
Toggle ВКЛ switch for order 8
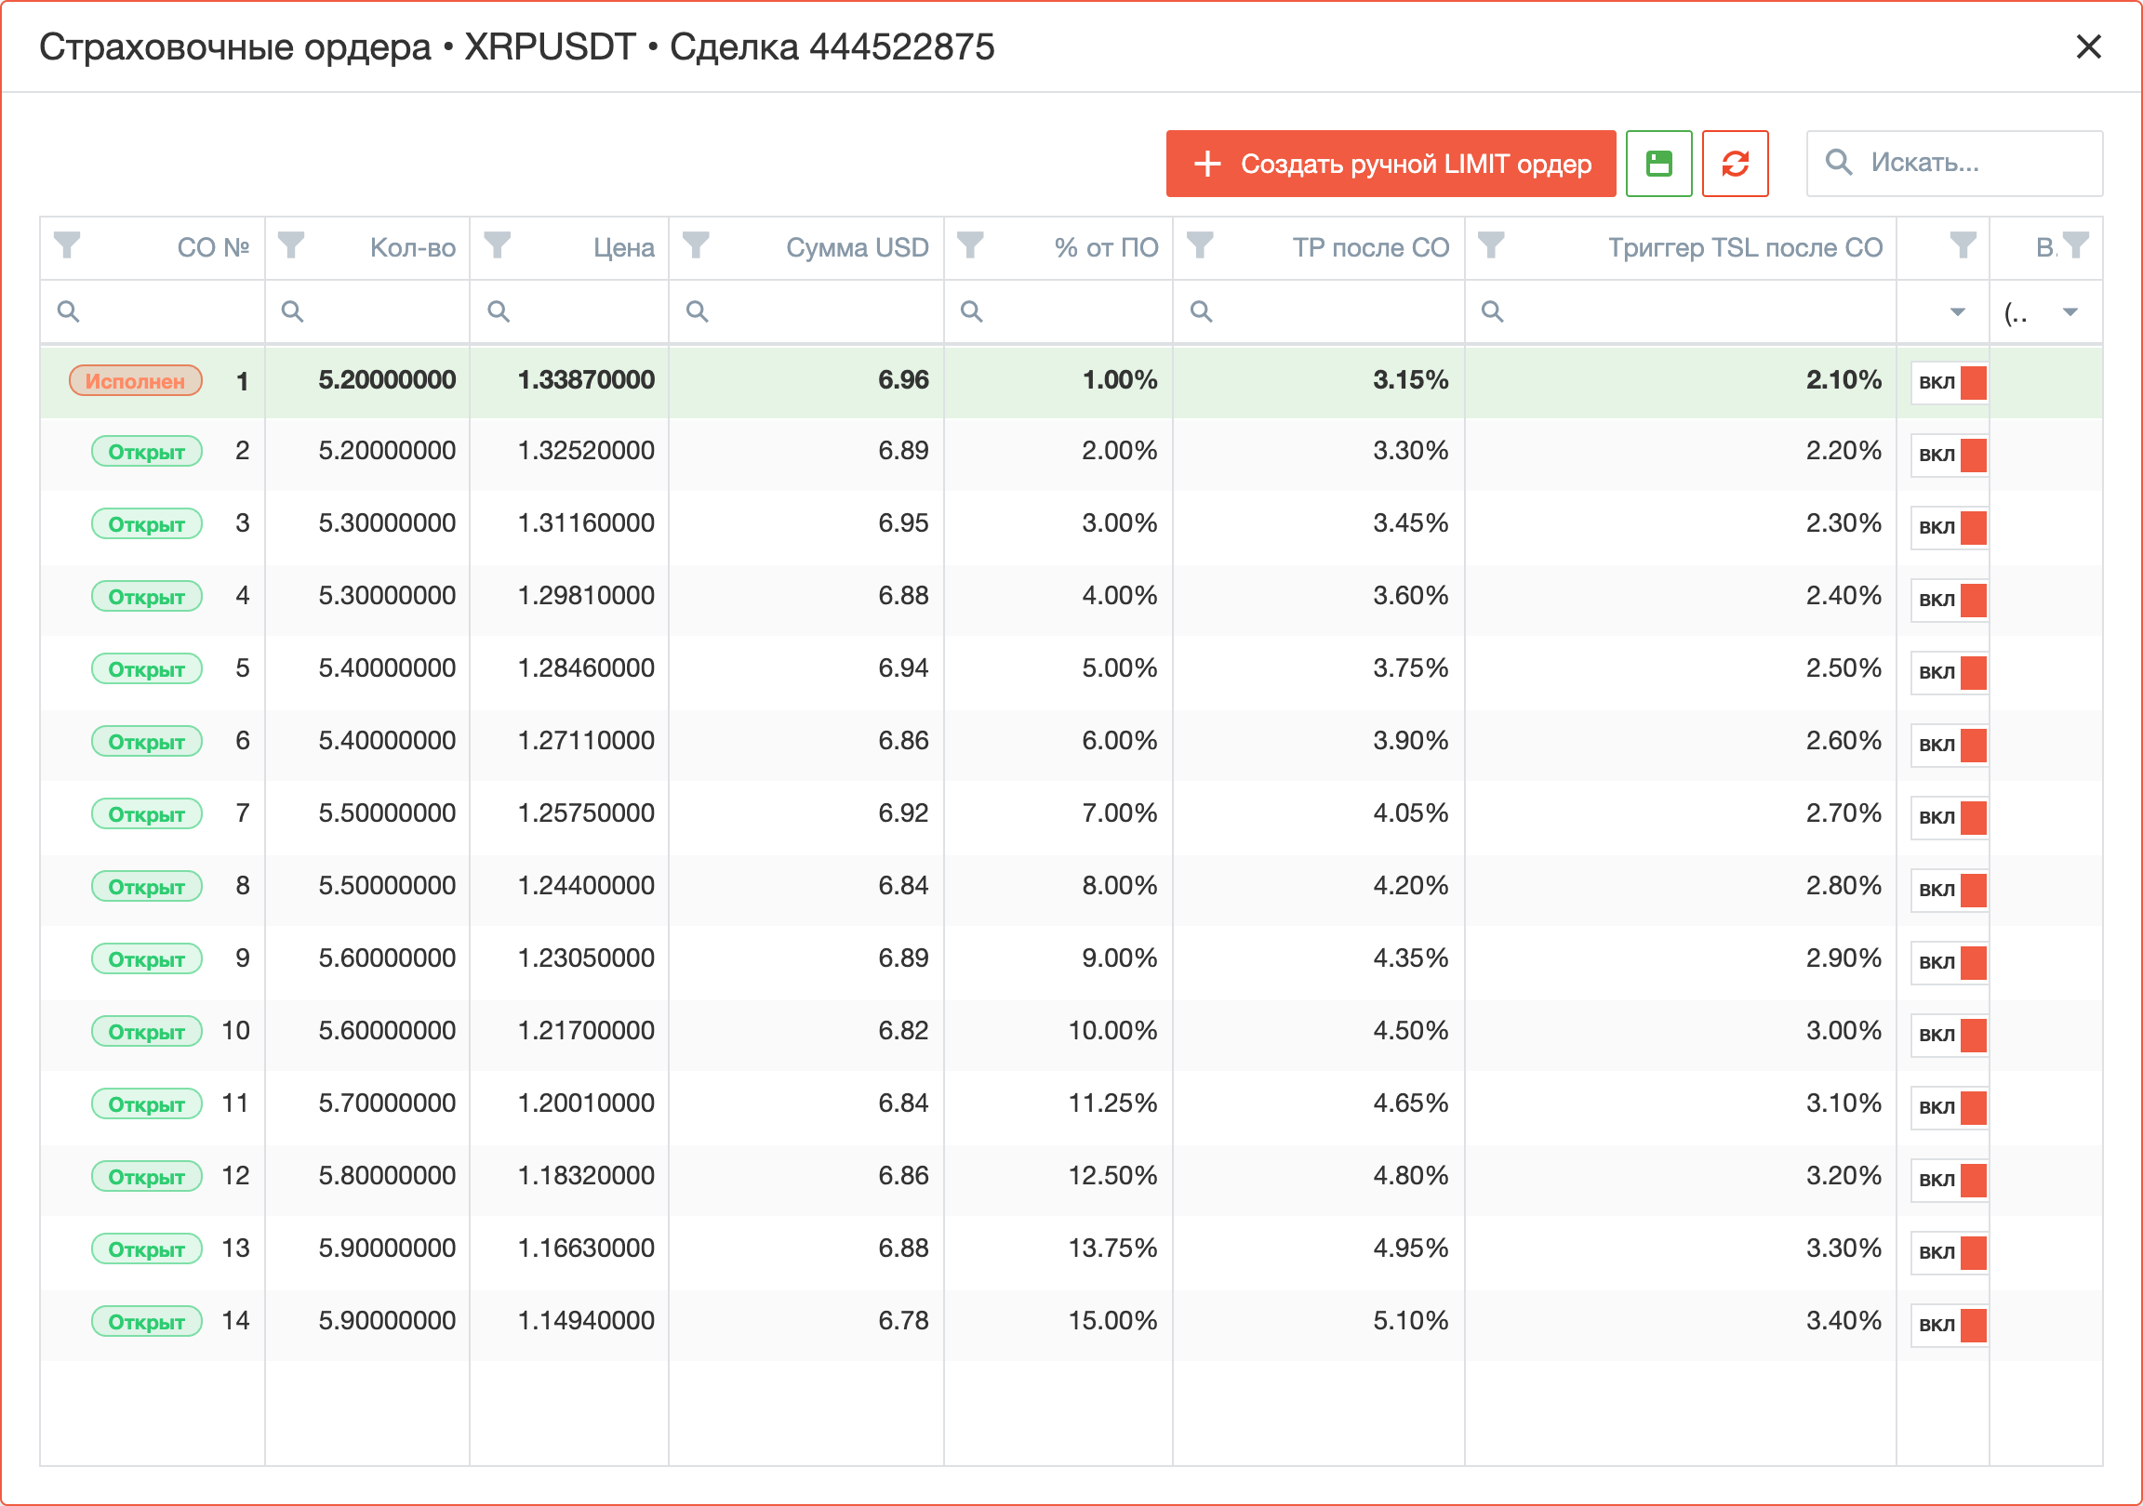(x=1949, y=891)
